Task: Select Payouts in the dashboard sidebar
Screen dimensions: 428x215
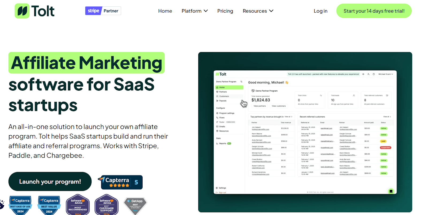Action: point(229,101)
